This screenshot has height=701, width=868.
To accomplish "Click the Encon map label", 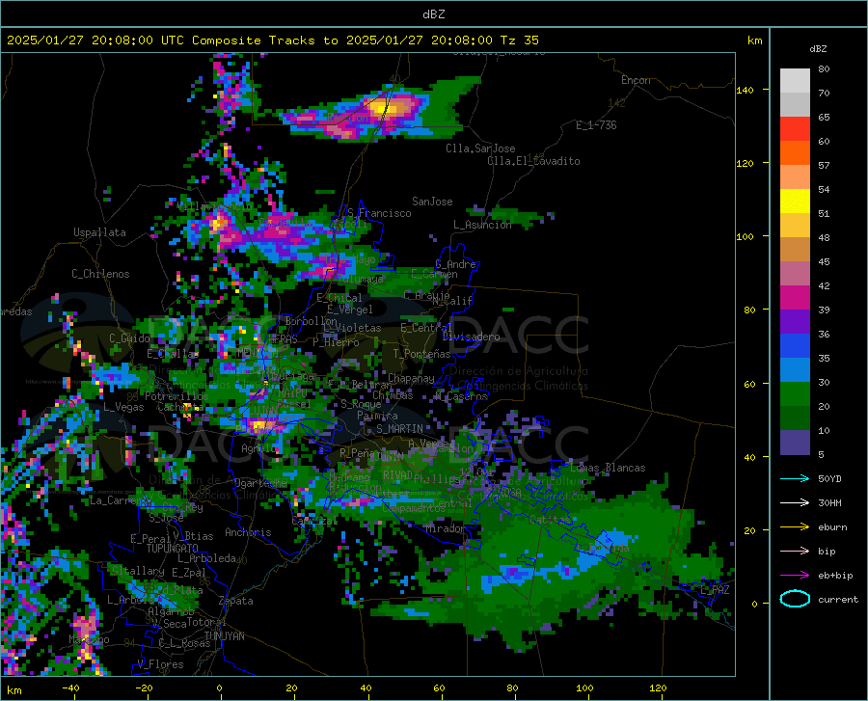I will click(x=636, y=80).
